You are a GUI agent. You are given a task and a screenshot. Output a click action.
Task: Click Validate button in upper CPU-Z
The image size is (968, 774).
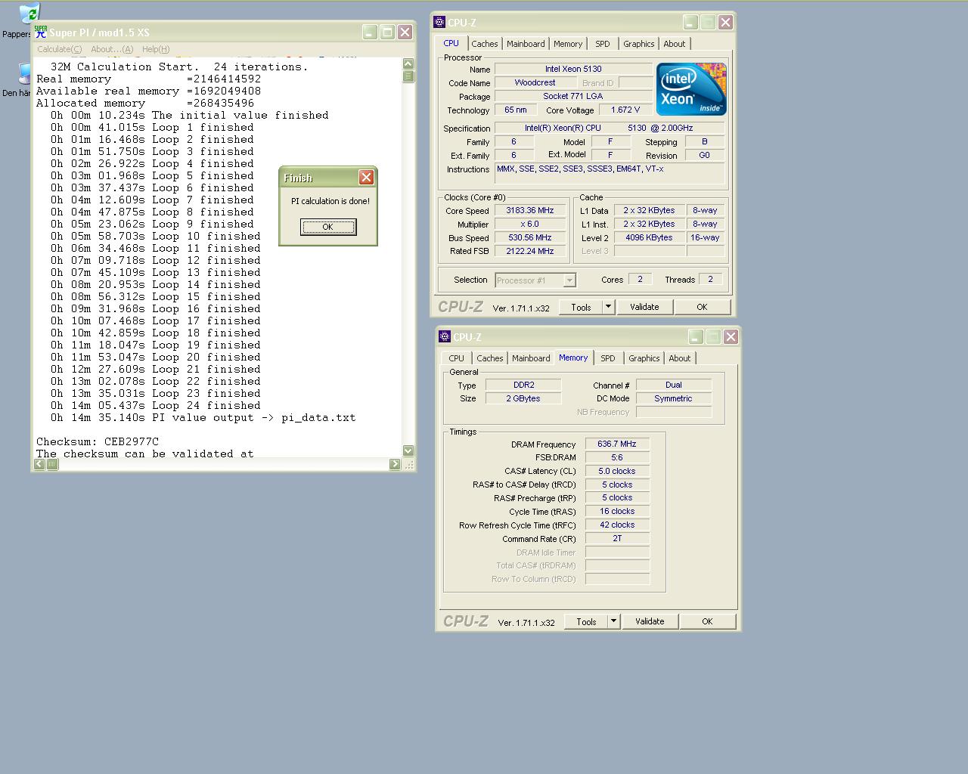click(x=644, y=307)
